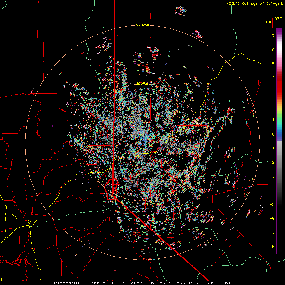Screen dimensions: 285x285
Task: Select the -6 dB tick label
Action: [x=272, y=218]
